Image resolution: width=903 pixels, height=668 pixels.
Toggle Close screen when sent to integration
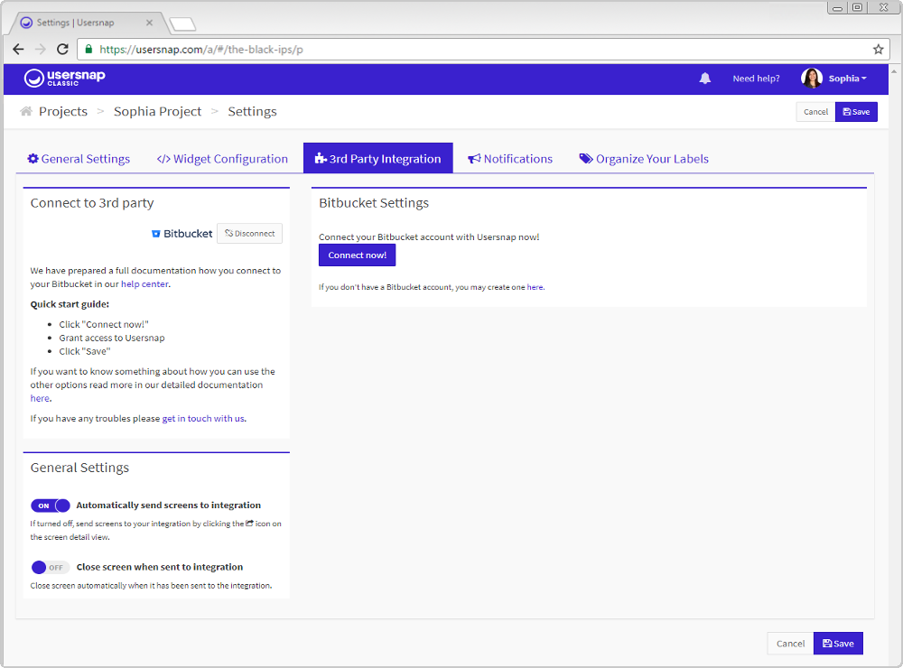click(51, 567)
